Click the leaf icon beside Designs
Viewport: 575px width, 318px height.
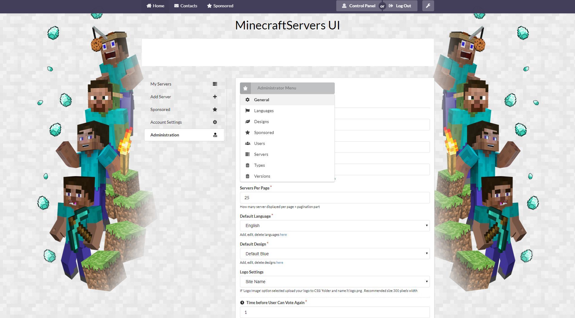click(248, 122)
